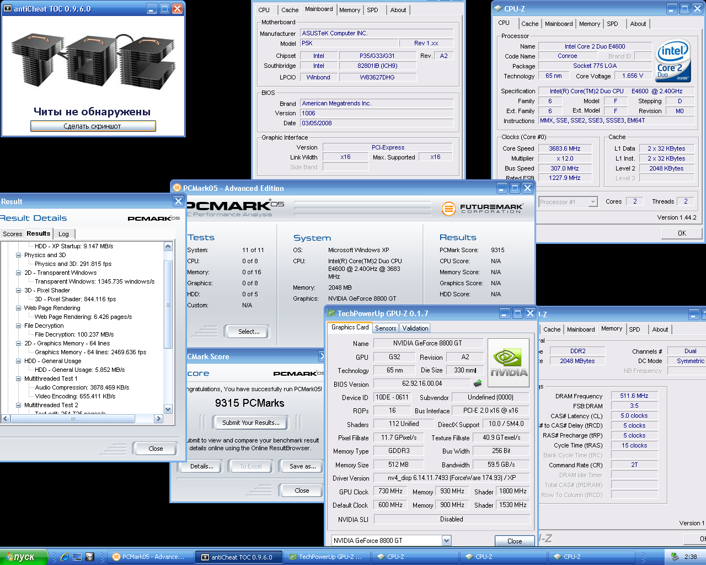Click Close in the GPU-Z window
The image size is (706, 565).
click(515, 541)
